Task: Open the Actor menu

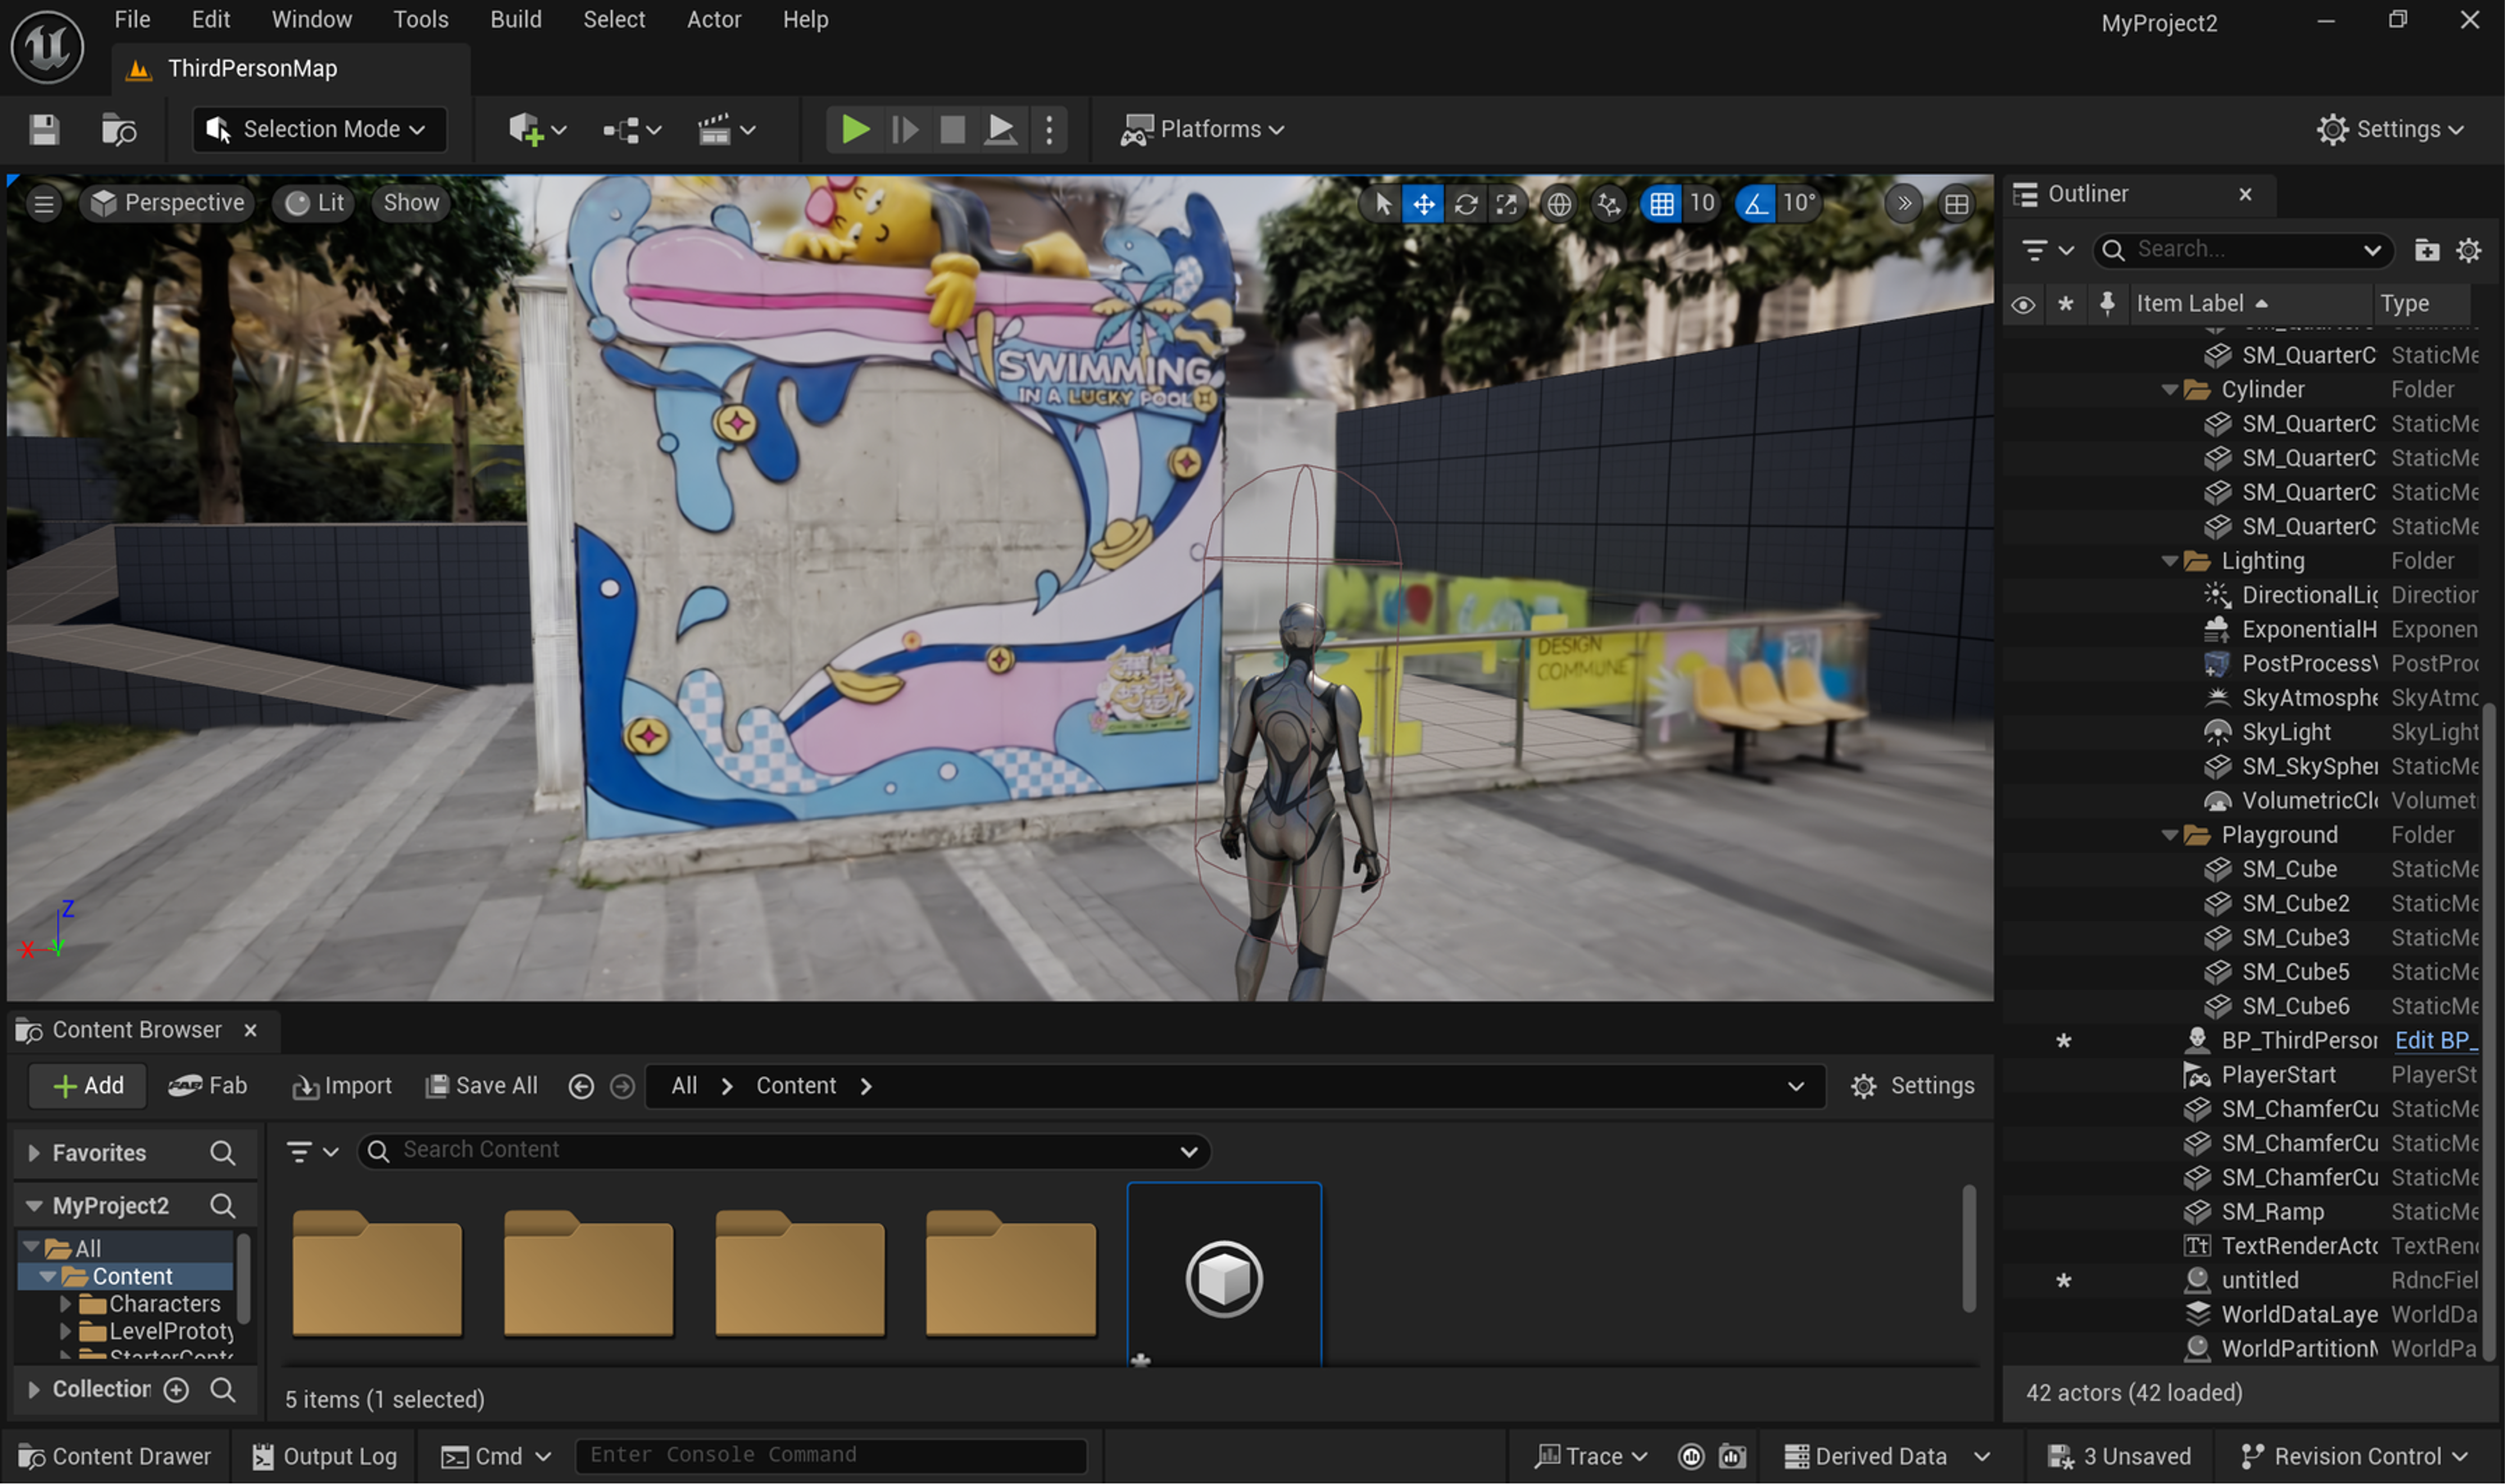Action: (713, 19)
